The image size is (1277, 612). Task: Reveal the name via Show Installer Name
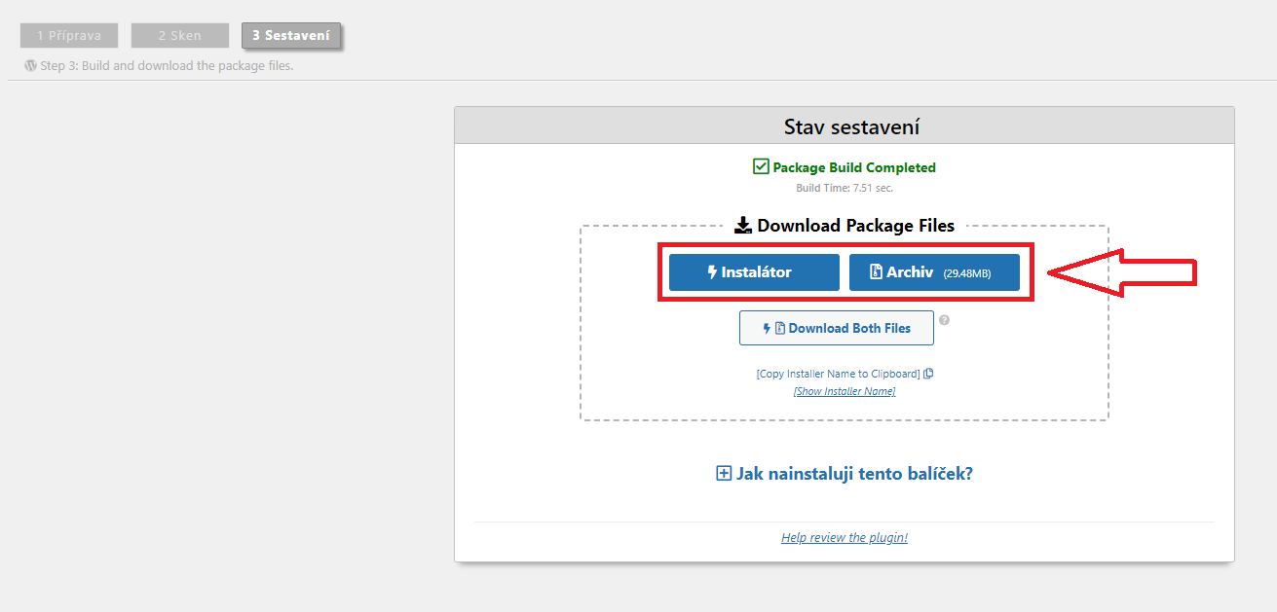(x=844, y=391)
